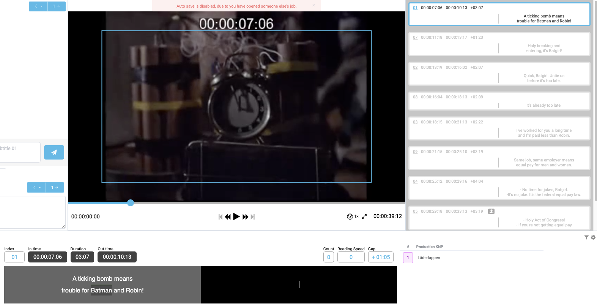Rewind the video playback
Screen dimensions: 597x305
228,217
